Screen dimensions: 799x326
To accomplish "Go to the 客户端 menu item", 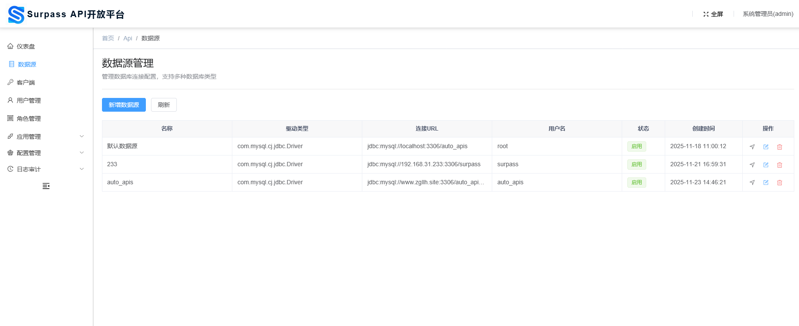I will click(x=46, y=82).
